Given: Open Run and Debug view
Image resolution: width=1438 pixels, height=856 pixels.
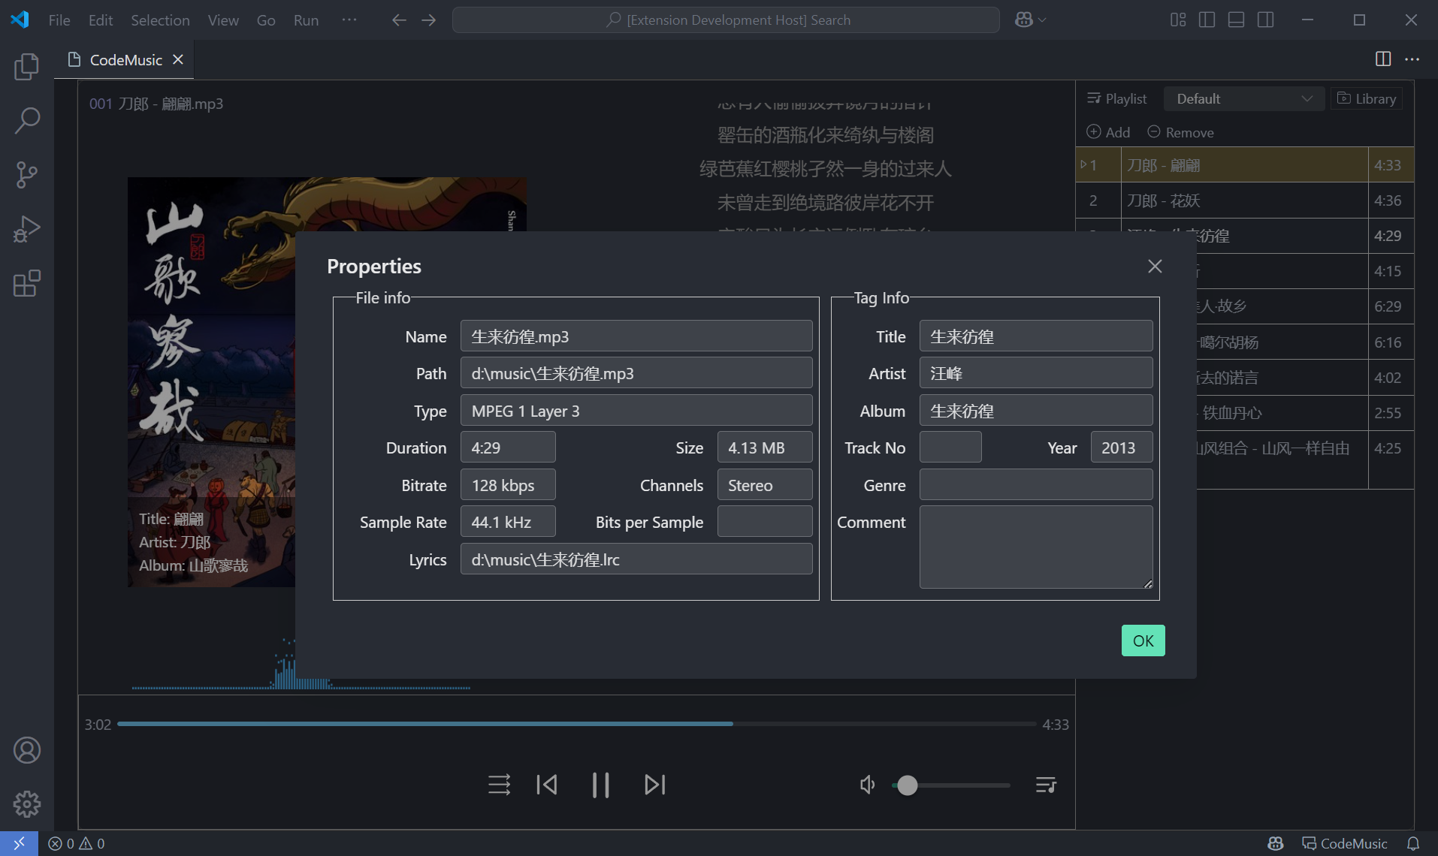Looking at the screenshot, I should (x=27, y=229).
